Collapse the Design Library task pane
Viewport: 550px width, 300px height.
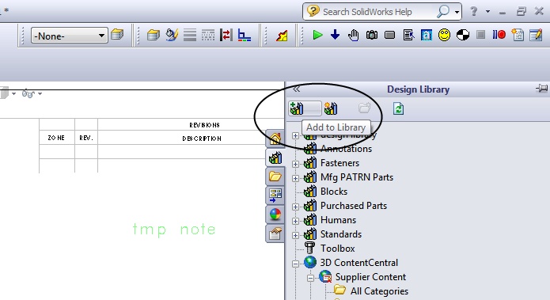click(x=297, y=89)
